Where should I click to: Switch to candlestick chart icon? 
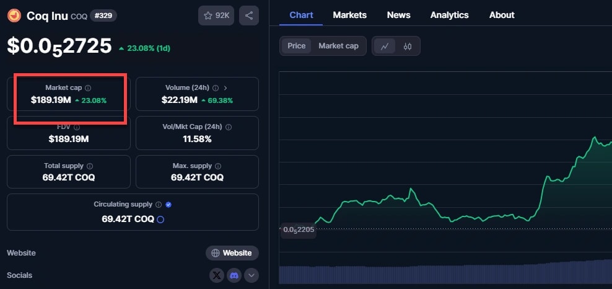coord(407,46)
